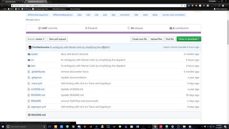Expand the Clone or download dropdown

click(x=189, y=39)
